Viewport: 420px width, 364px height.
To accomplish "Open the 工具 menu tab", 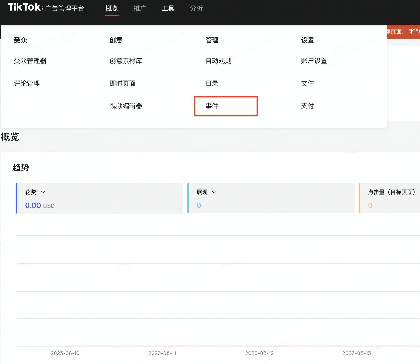I will click(168, 8).
